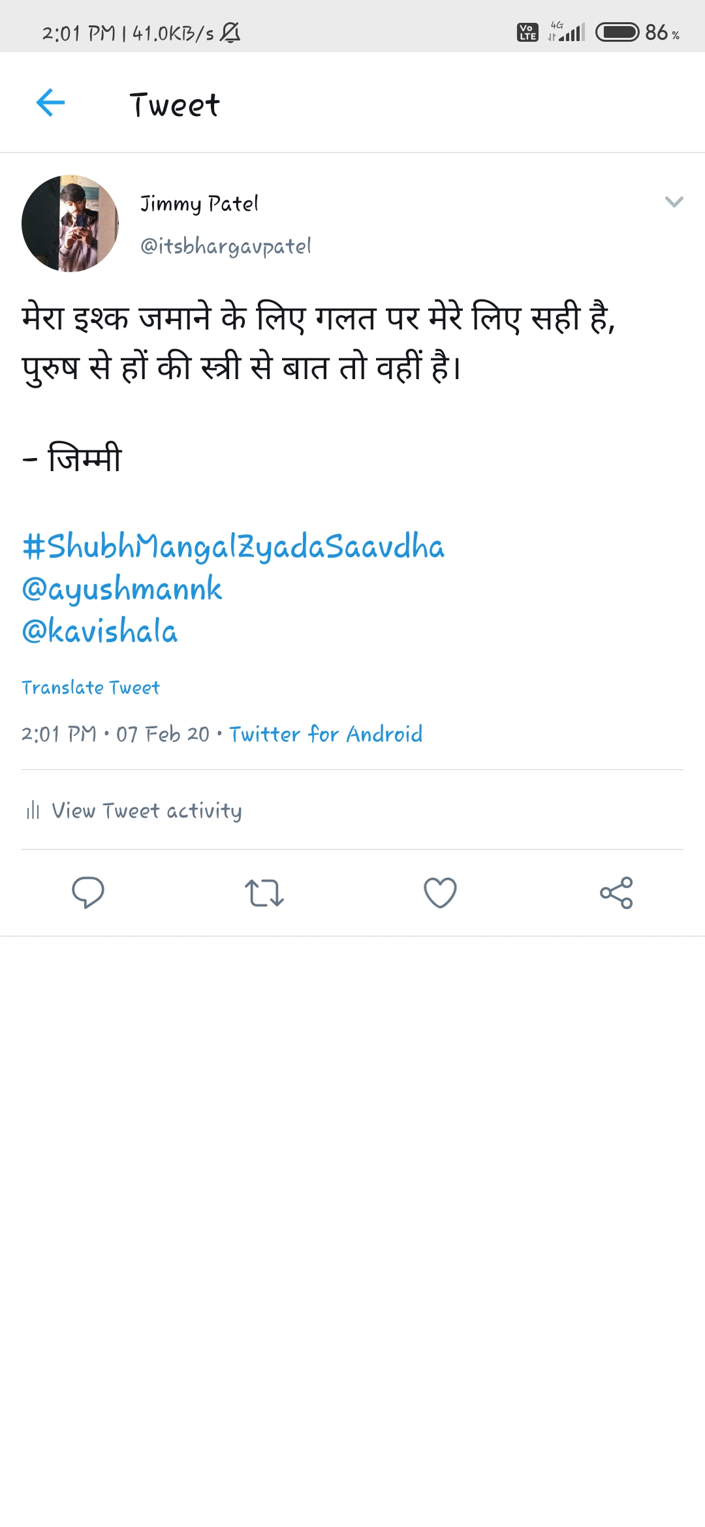Viewport: 705px width, 1527px height.
Task: Open View Tweet activity
Action: coord(146,810)
